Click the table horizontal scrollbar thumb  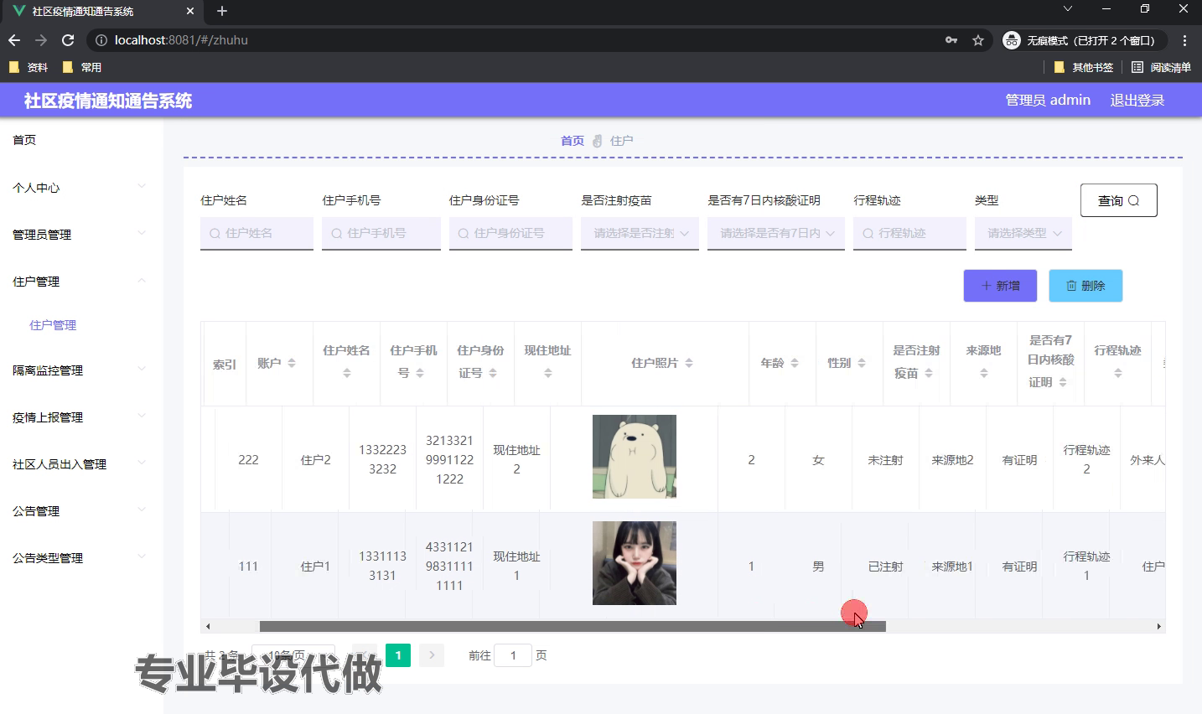coord(573,626)
